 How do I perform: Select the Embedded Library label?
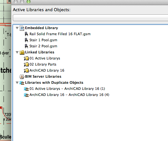pyautogui.click(x=42, y=28)
